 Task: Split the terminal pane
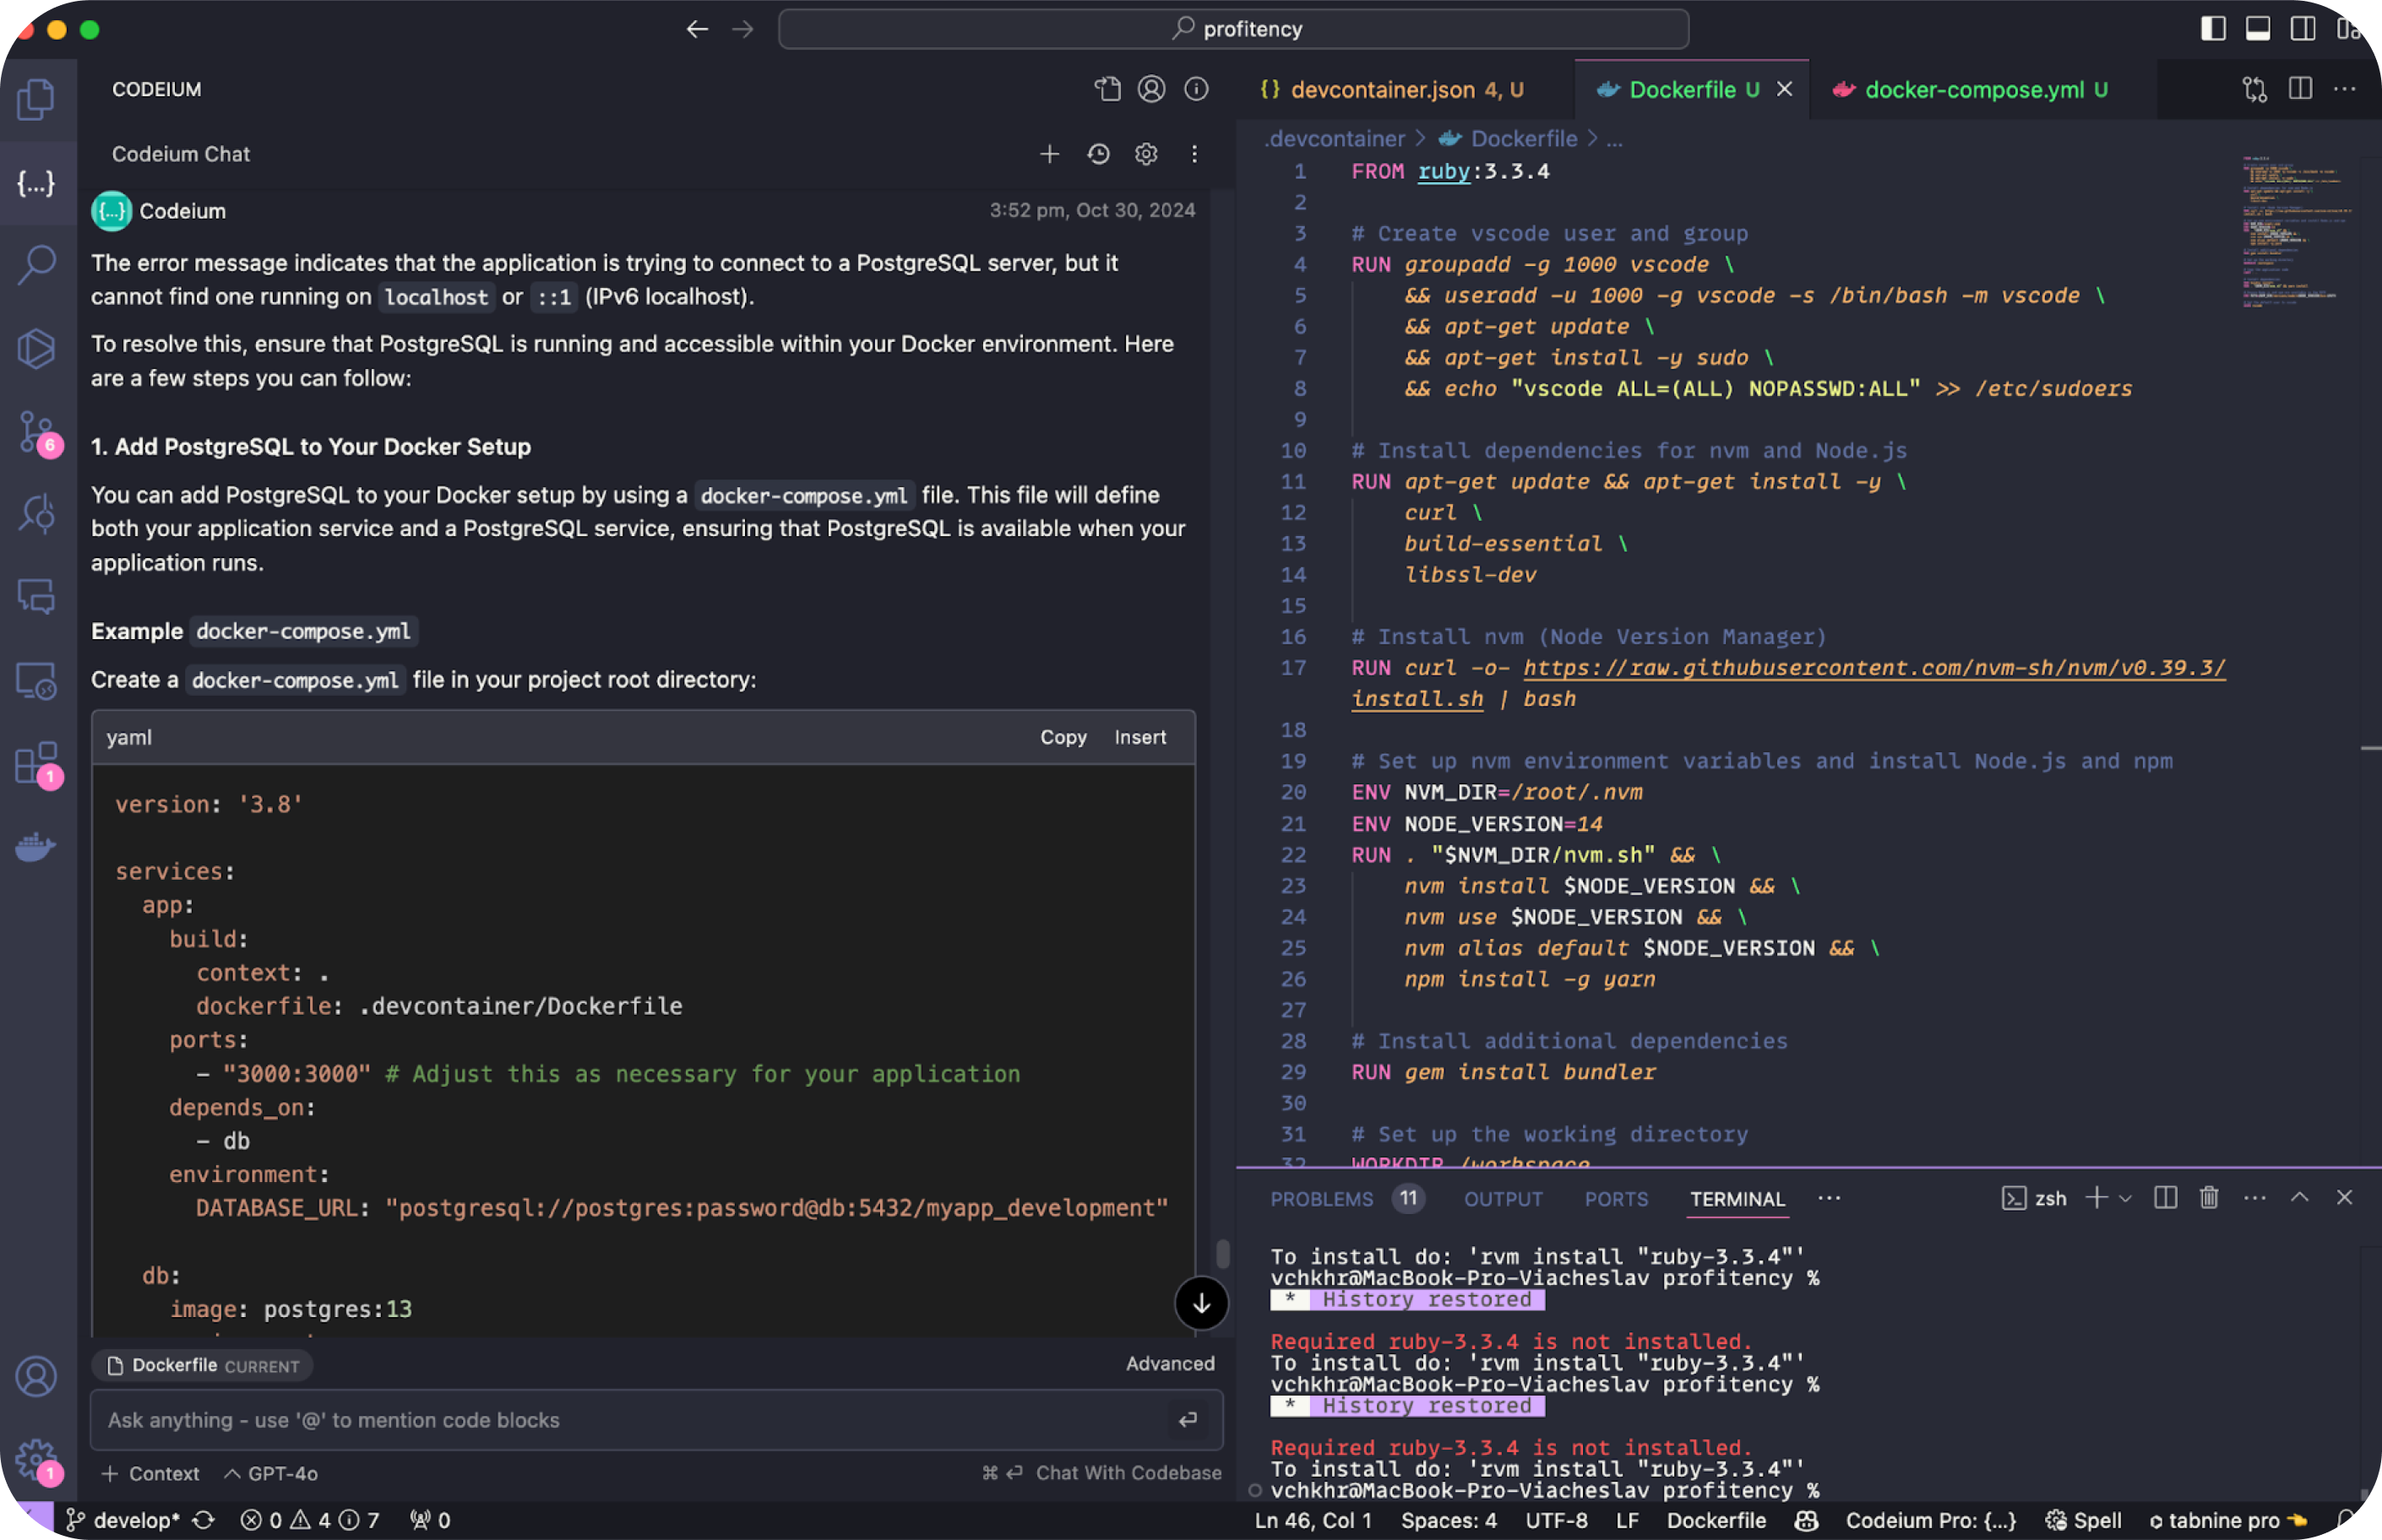[x=2165, y=1198]
